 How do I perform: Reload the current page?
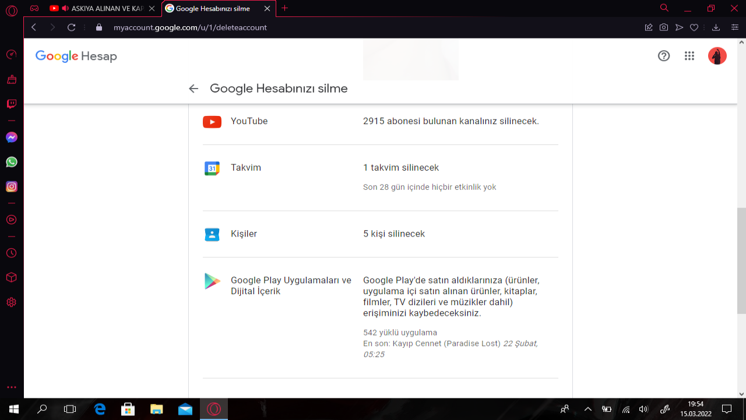[72, 27]
